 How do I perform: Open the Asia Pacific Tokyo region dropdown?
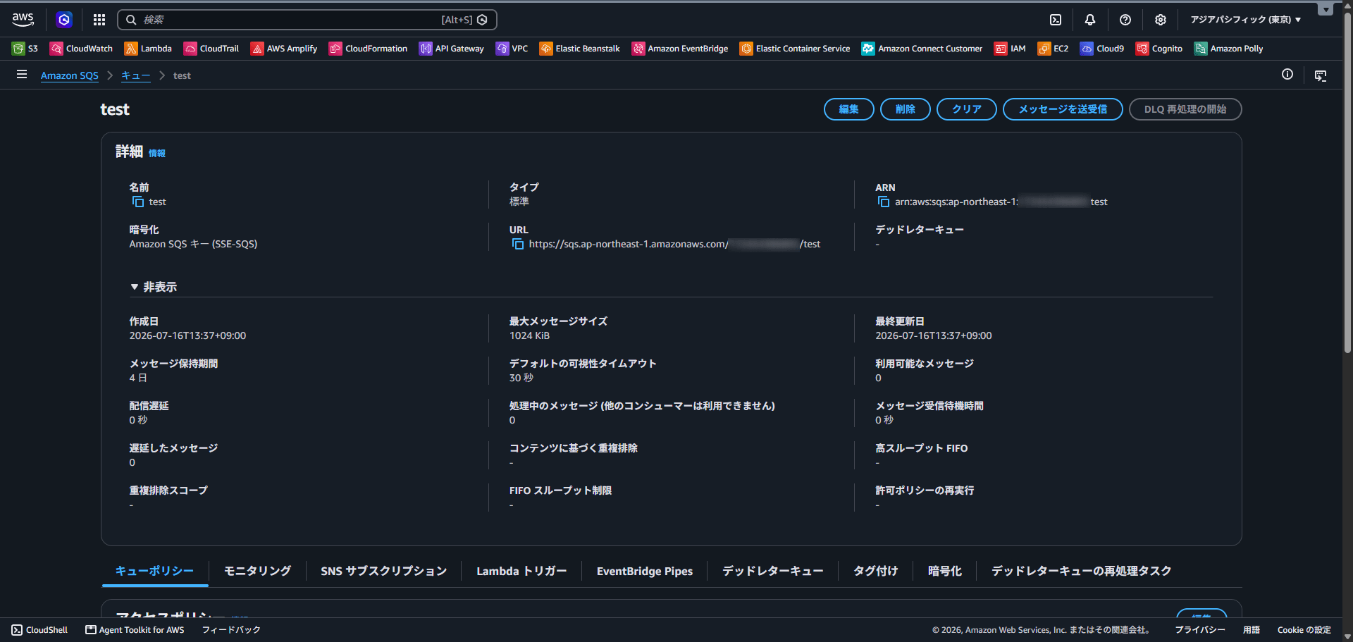(1245, 20)
